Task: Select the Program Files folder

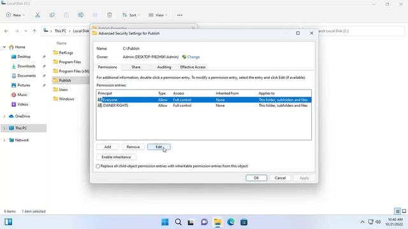Action: tap(67, 62)
